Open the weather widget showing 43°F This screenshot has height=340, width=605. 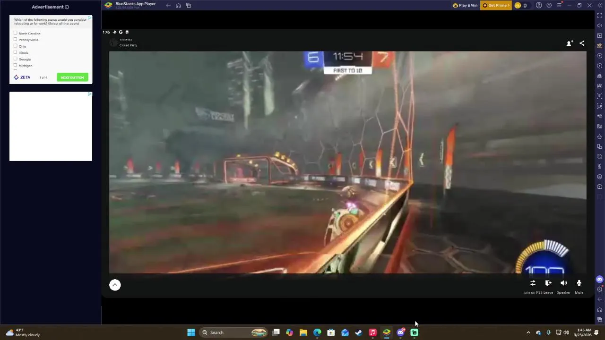[23, 332]
